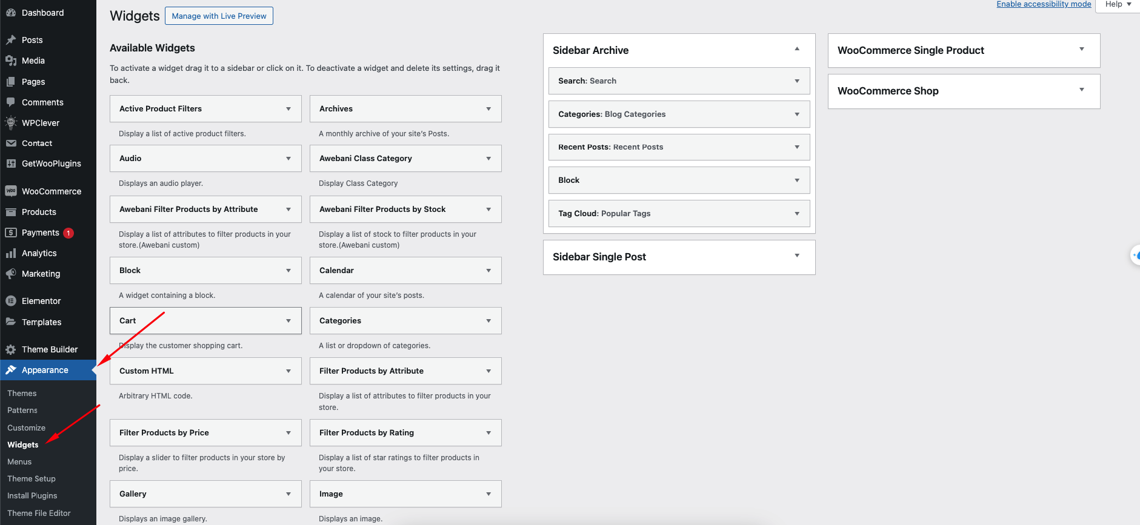Expand the Sidebar Single Post area
Screen dimensions: 1140x525
(797, 256)
